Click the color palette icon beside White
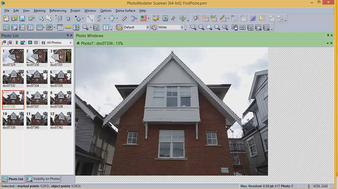Viewport: 338px width, 189px height. point(154,27)
